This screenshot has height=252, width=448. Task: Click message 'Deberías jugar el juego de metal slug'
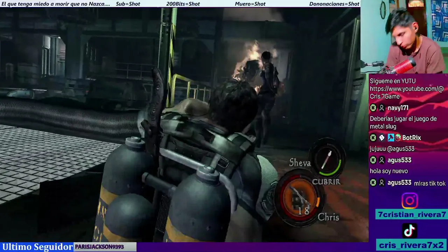pos(403,122)
